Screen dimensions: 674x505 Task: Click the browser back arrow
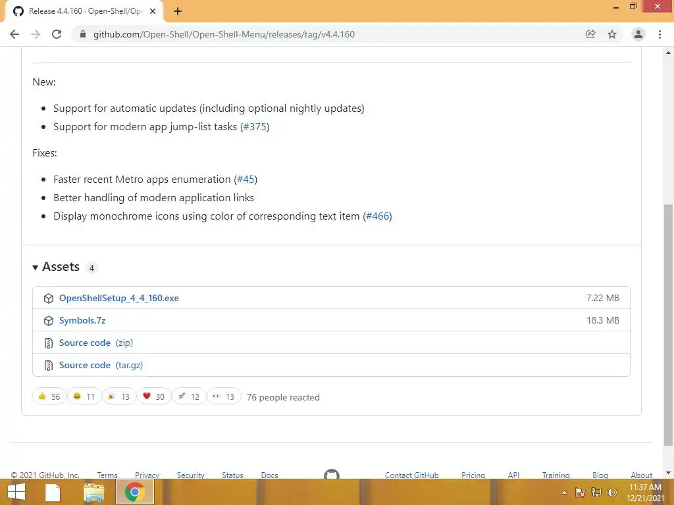point(14,34)
